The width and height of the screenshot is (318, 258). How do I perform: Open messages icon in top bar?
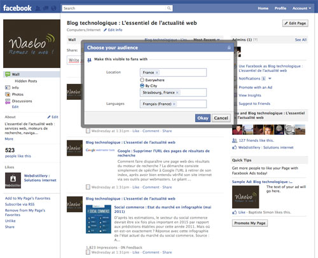click(x=46, y=8)
